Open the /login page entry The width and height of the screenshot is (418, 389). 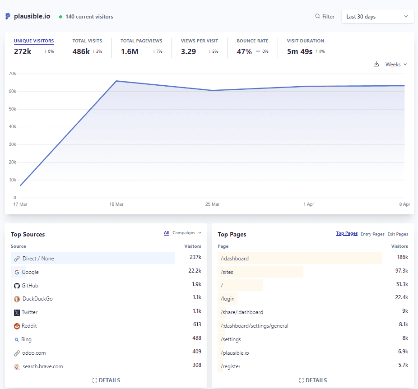click(x=227, y=299)
